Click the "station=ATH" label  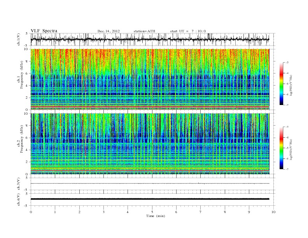(144, 31)
